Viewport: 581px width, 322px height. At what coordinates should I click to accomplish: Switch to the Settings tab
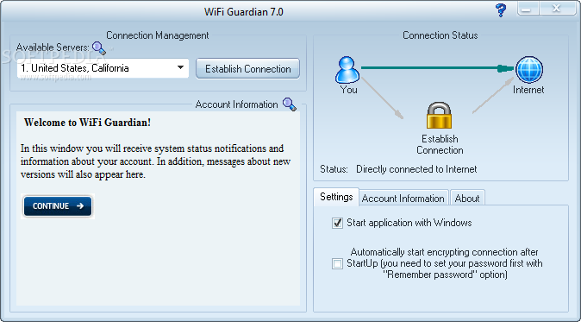(x=336, y=197)
